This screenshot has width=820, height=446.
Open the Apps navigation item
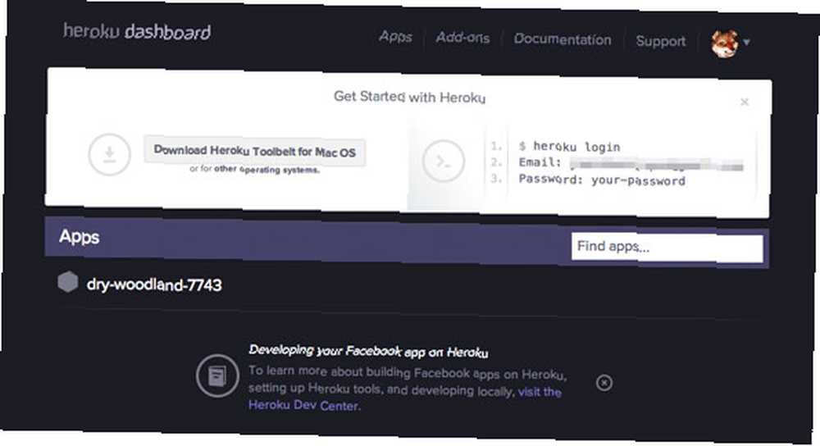pyautogui.click(x=395, y=37)
